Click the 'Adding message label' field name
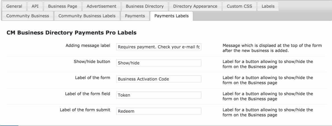Image resolution: width=332 pixels, height=126 pixels. (88, 45)
